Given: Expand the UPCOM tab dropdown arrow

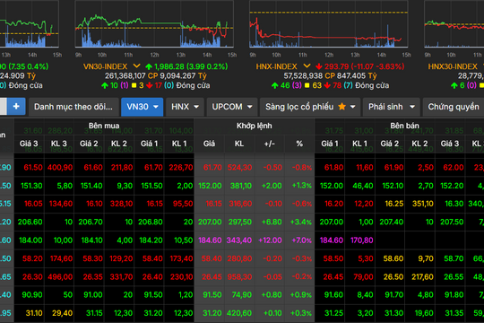Looking at the screenshot, I should (250, 107).
